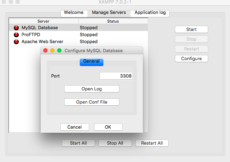Click the disabled Restart button
Image resolution: width=230 pixels, height=162 pixels.
[x=191, y=49]
